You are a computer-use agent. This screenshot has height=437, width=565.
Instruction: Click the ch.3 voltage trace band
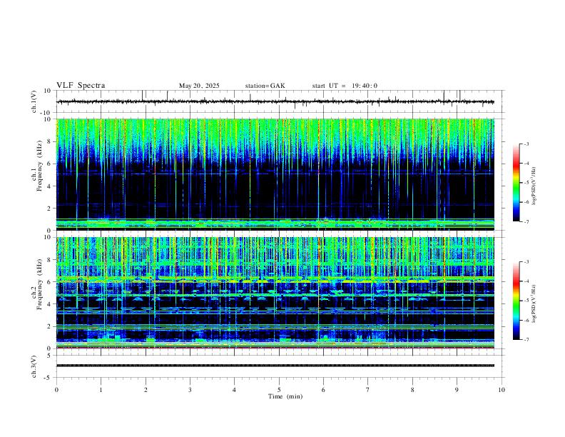pos(275,366)
